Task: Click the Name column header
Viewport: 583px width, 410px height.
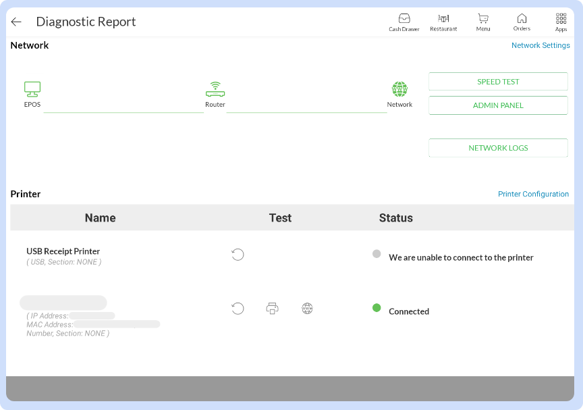Action: pos(101,217)
